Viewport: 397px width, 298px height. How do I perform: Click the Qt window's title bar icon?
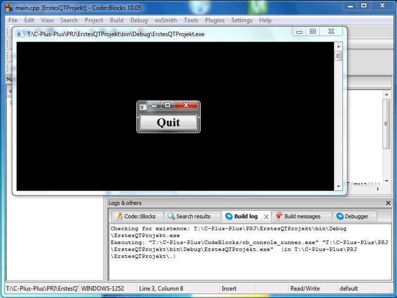pyautogui.click(x=143, y=107)
